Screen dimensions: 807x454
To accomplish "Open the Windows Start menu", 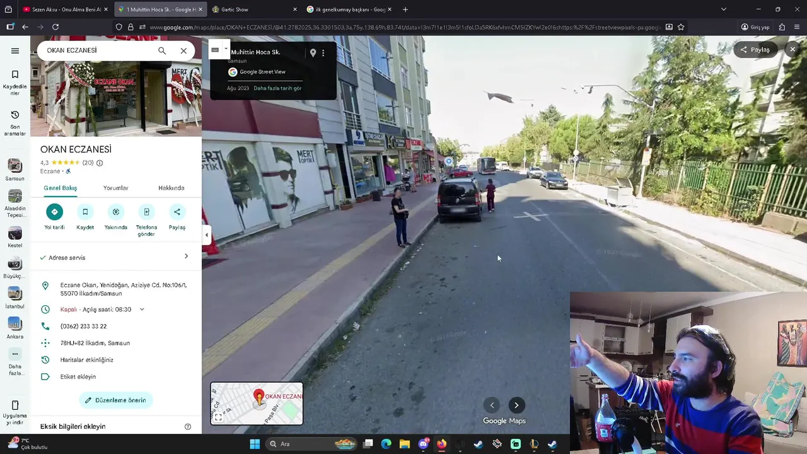I will (255, 444).
